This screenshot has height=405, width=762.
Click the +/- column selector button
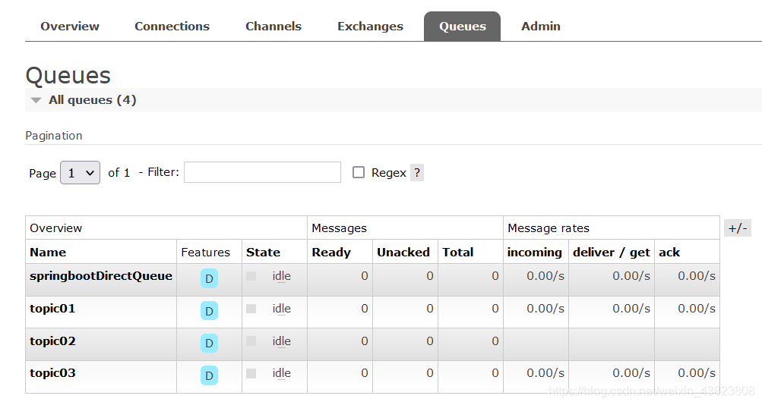pos(737,228)
